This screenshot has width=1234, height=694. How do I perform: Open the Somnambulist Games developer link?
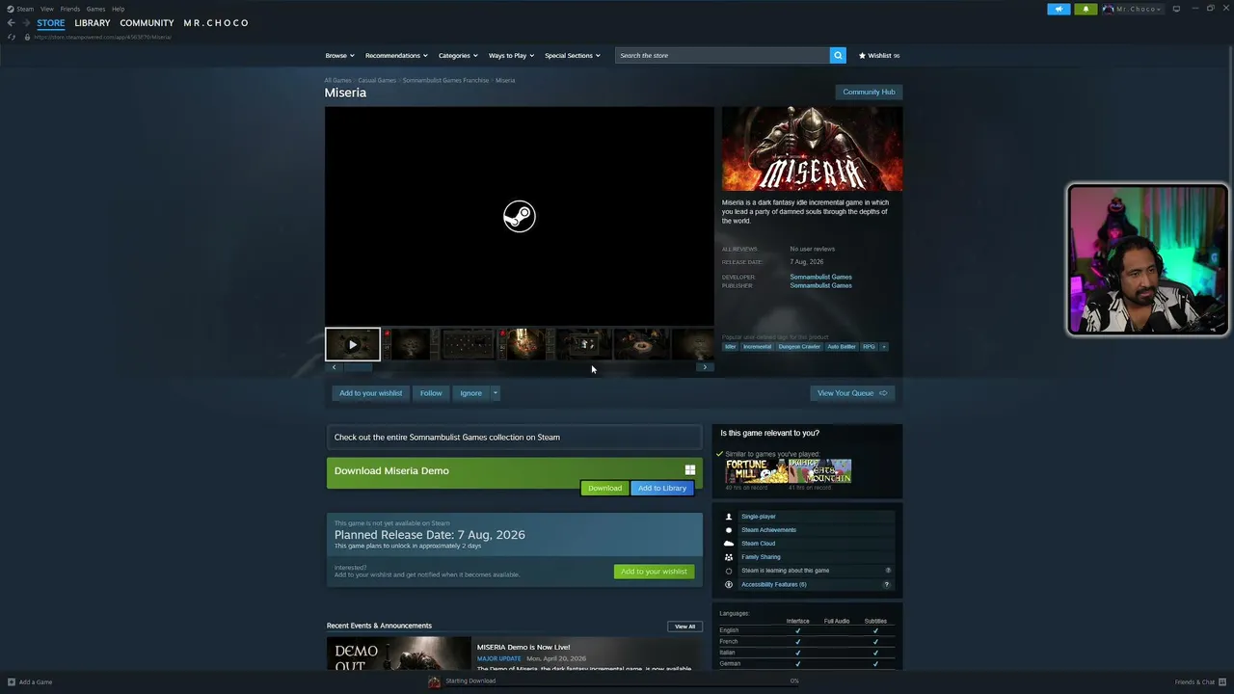click(820, 277)
